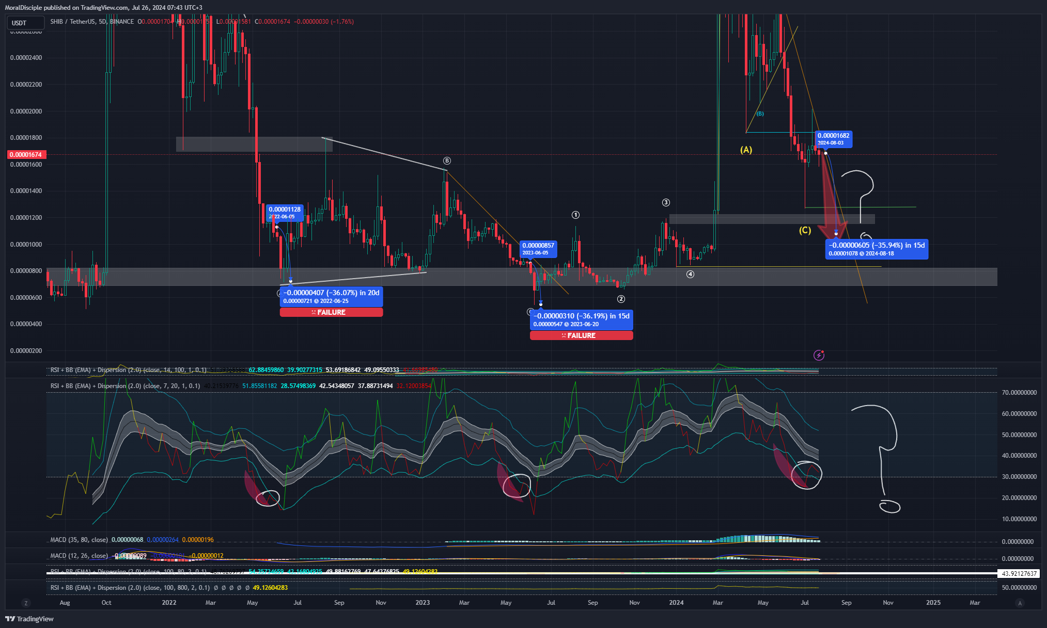
Task: Click the 2025 label on the time axis
Action: click(933, 603)
